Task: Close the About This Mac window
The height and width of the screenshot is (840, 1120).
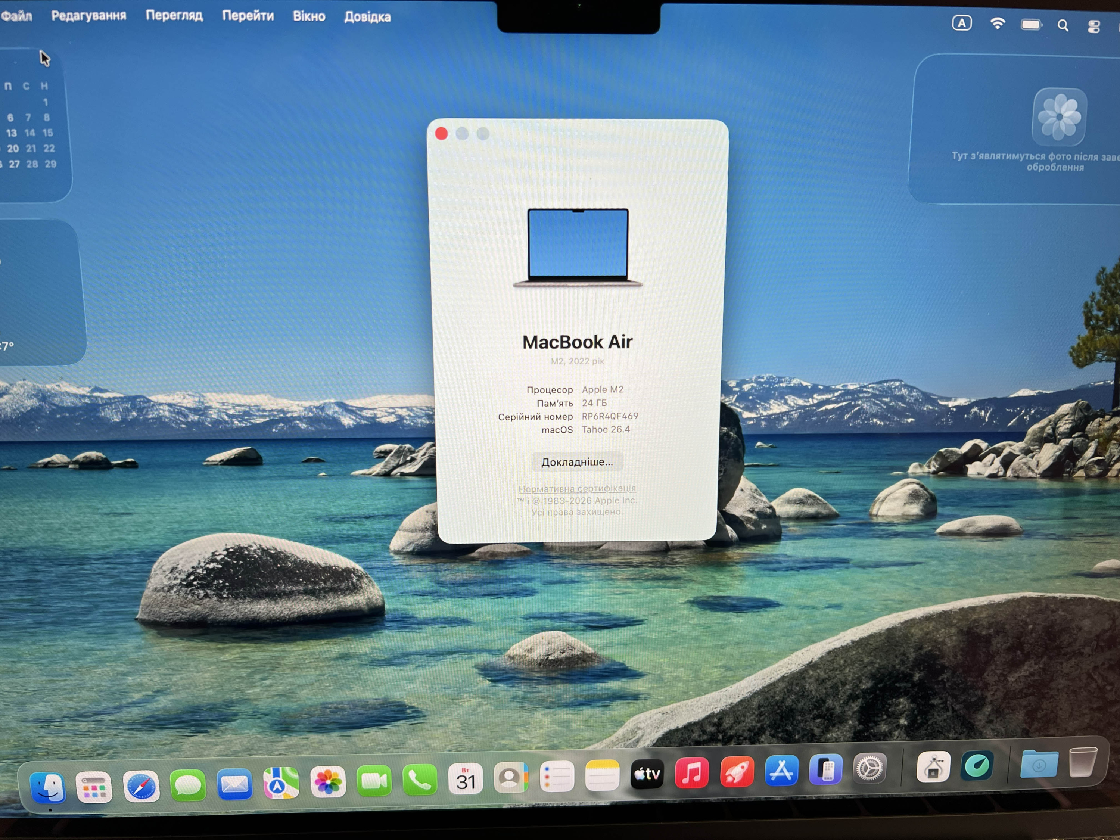Action: [x=441, y=134]
